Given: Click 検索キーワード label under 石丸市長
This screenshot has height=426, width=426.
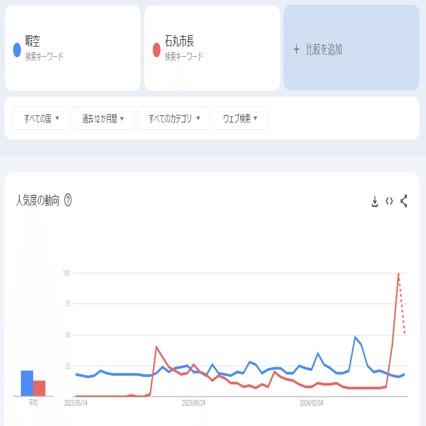Looking at the screenshot, I should tap(184, 57).
